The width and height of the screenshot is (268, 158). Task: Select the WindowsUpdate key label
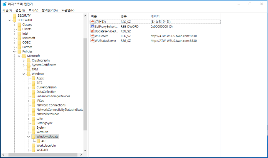[47, 136]
